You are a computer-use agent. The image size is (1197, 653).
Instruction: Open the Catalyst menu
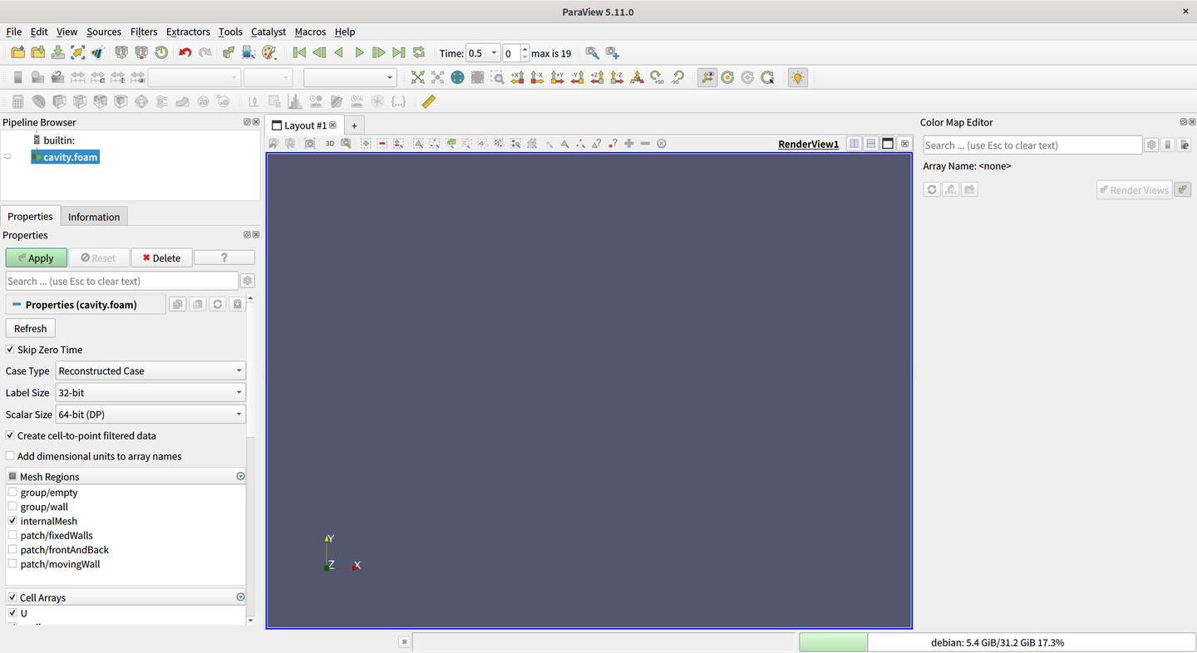point(268,32)
